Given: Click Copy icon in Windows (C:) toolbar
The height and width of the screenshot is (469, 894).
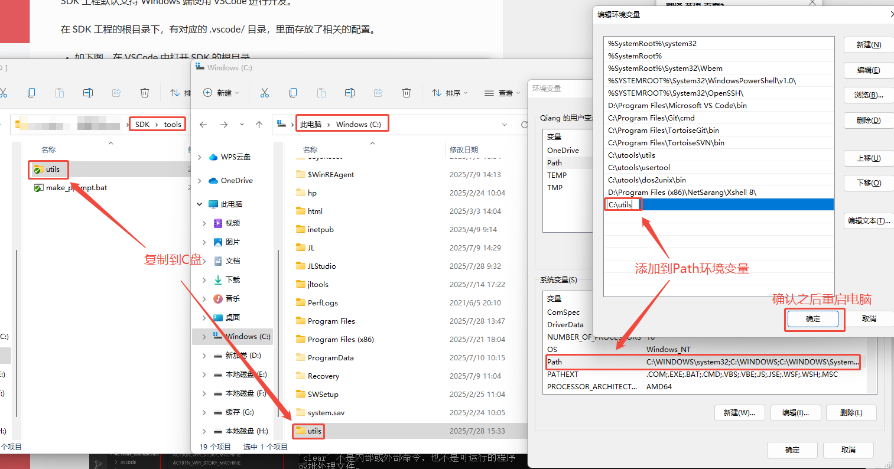Looking at the screenshot, I should point(293,93).
